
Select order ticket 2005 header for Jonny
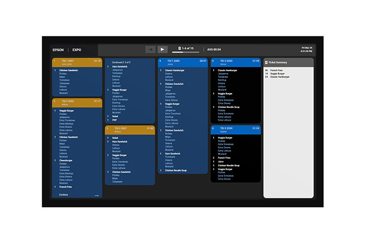click(182, 62)
